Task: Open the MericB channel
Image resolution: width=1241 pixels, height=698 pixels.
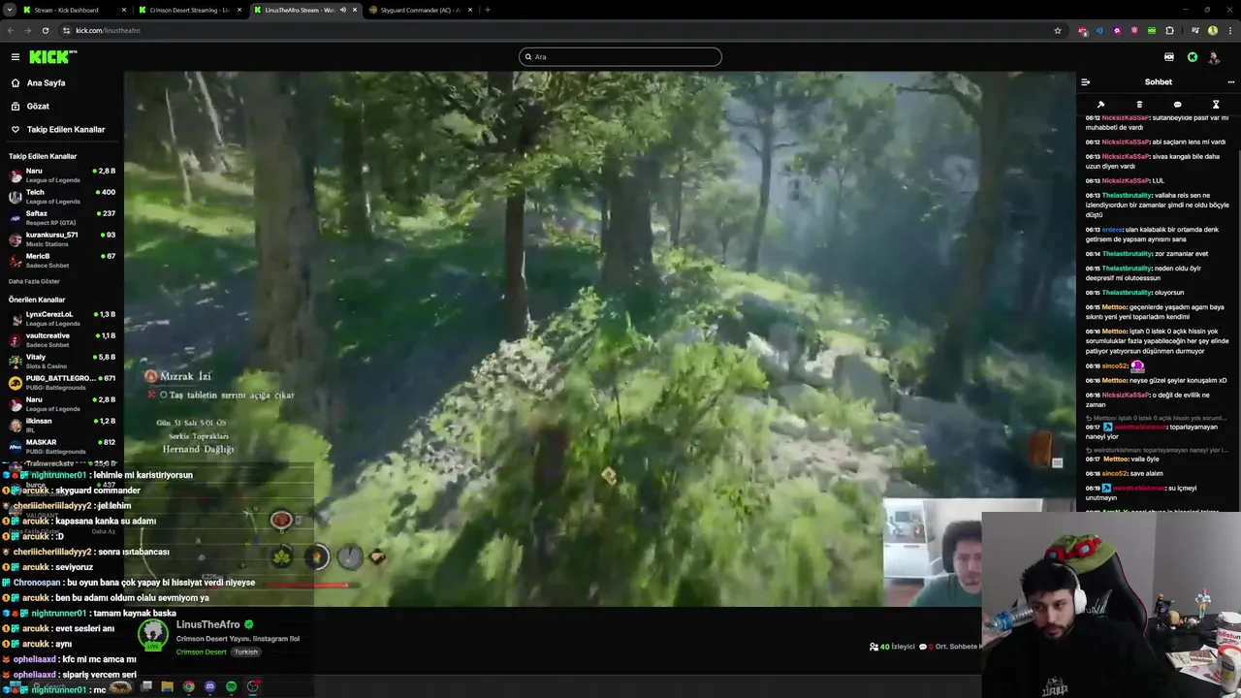Action: pos(62,261)
